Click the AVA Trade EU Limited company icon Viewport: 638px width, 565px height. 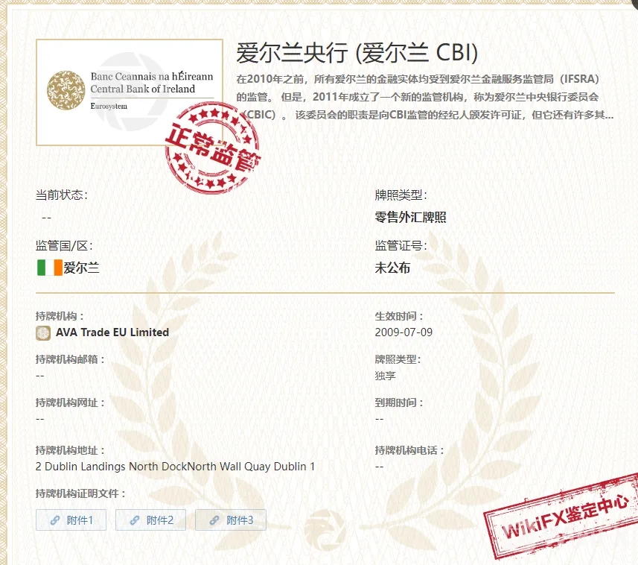[43, 332]
